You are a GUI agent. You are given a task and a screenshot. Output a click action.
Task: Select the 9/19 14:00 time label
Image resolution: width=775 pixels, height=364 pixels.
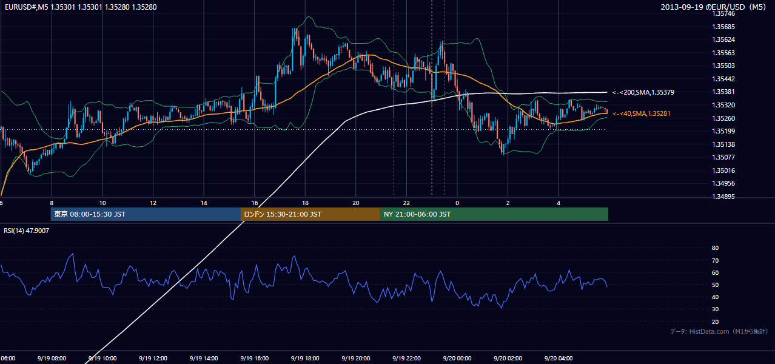204,359
